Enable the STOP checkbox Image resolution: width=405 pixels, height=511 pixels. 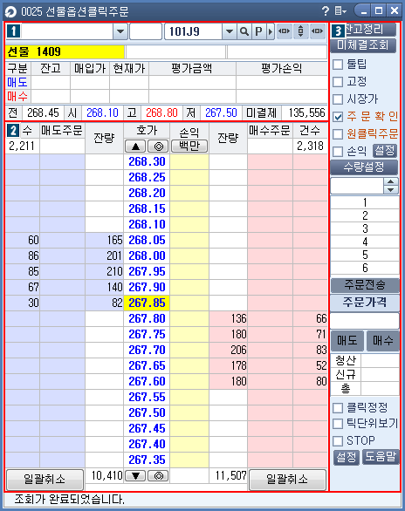tap(338, 441)
